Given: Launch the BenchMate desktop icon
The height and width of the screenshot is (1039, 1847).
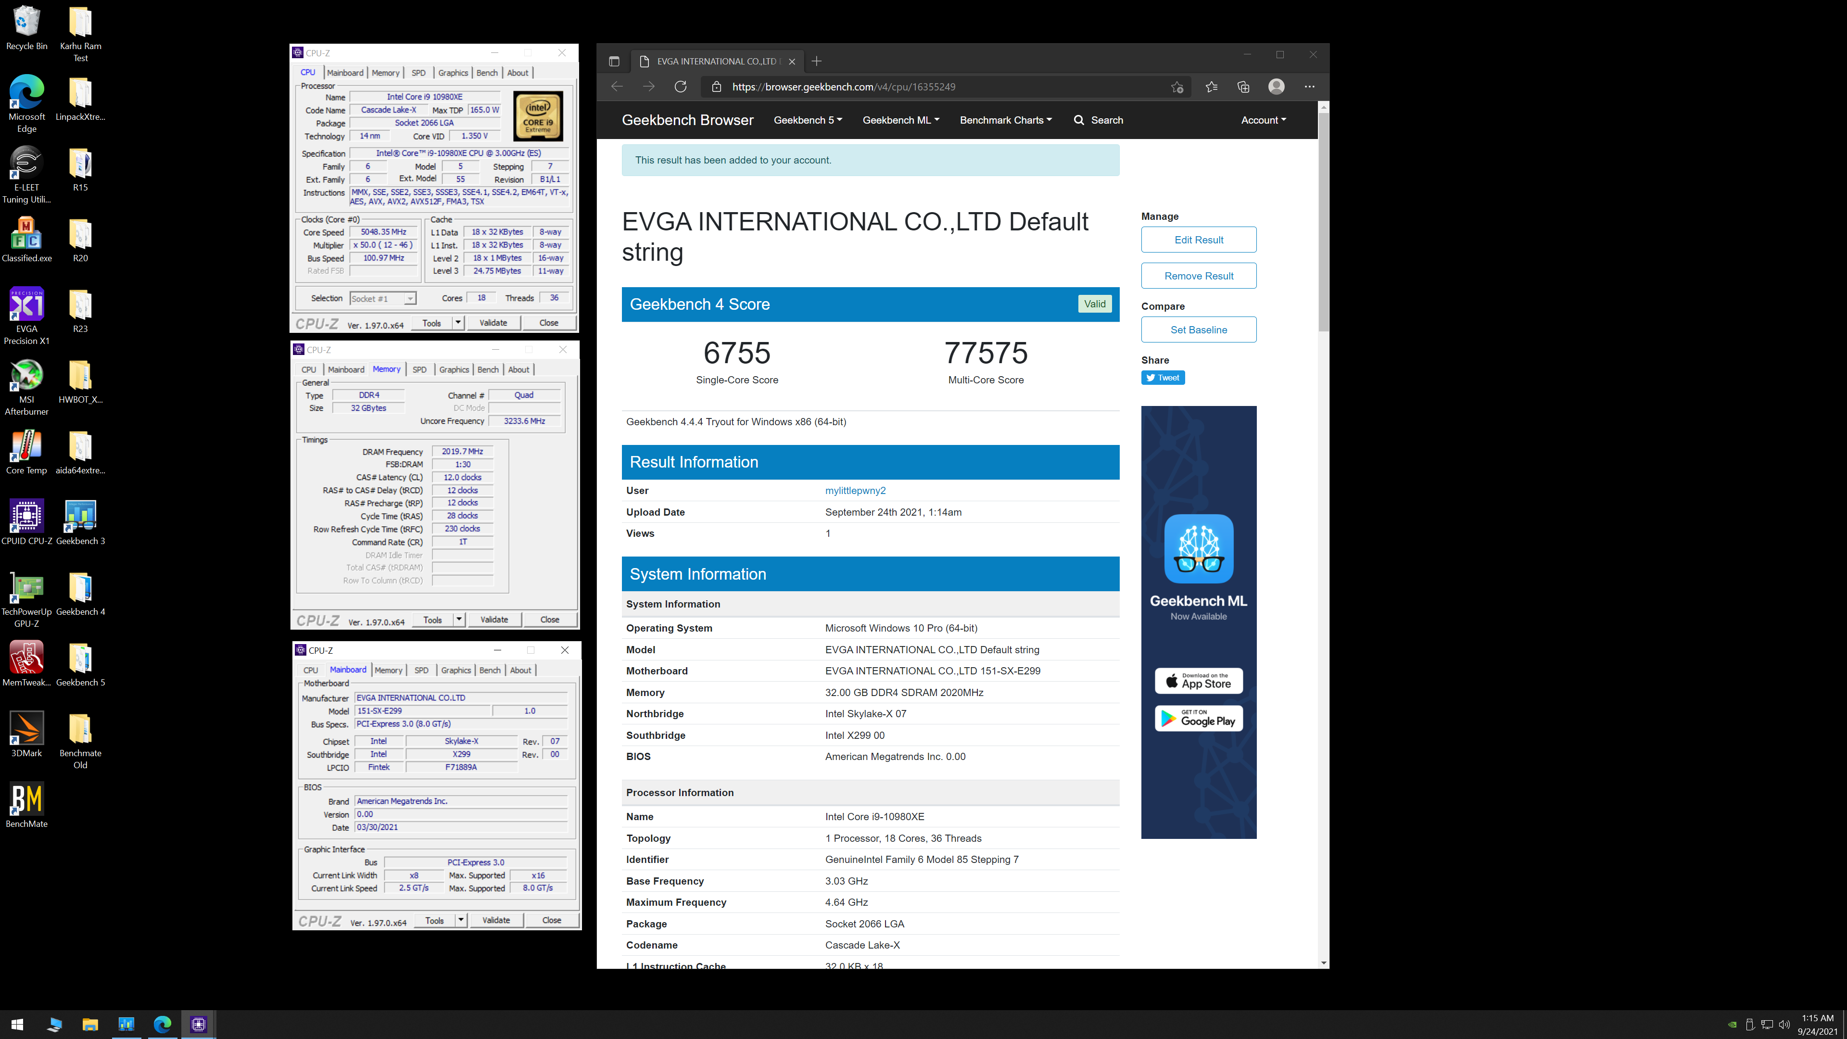Looking at the screenshot, I should click(26, 805).
